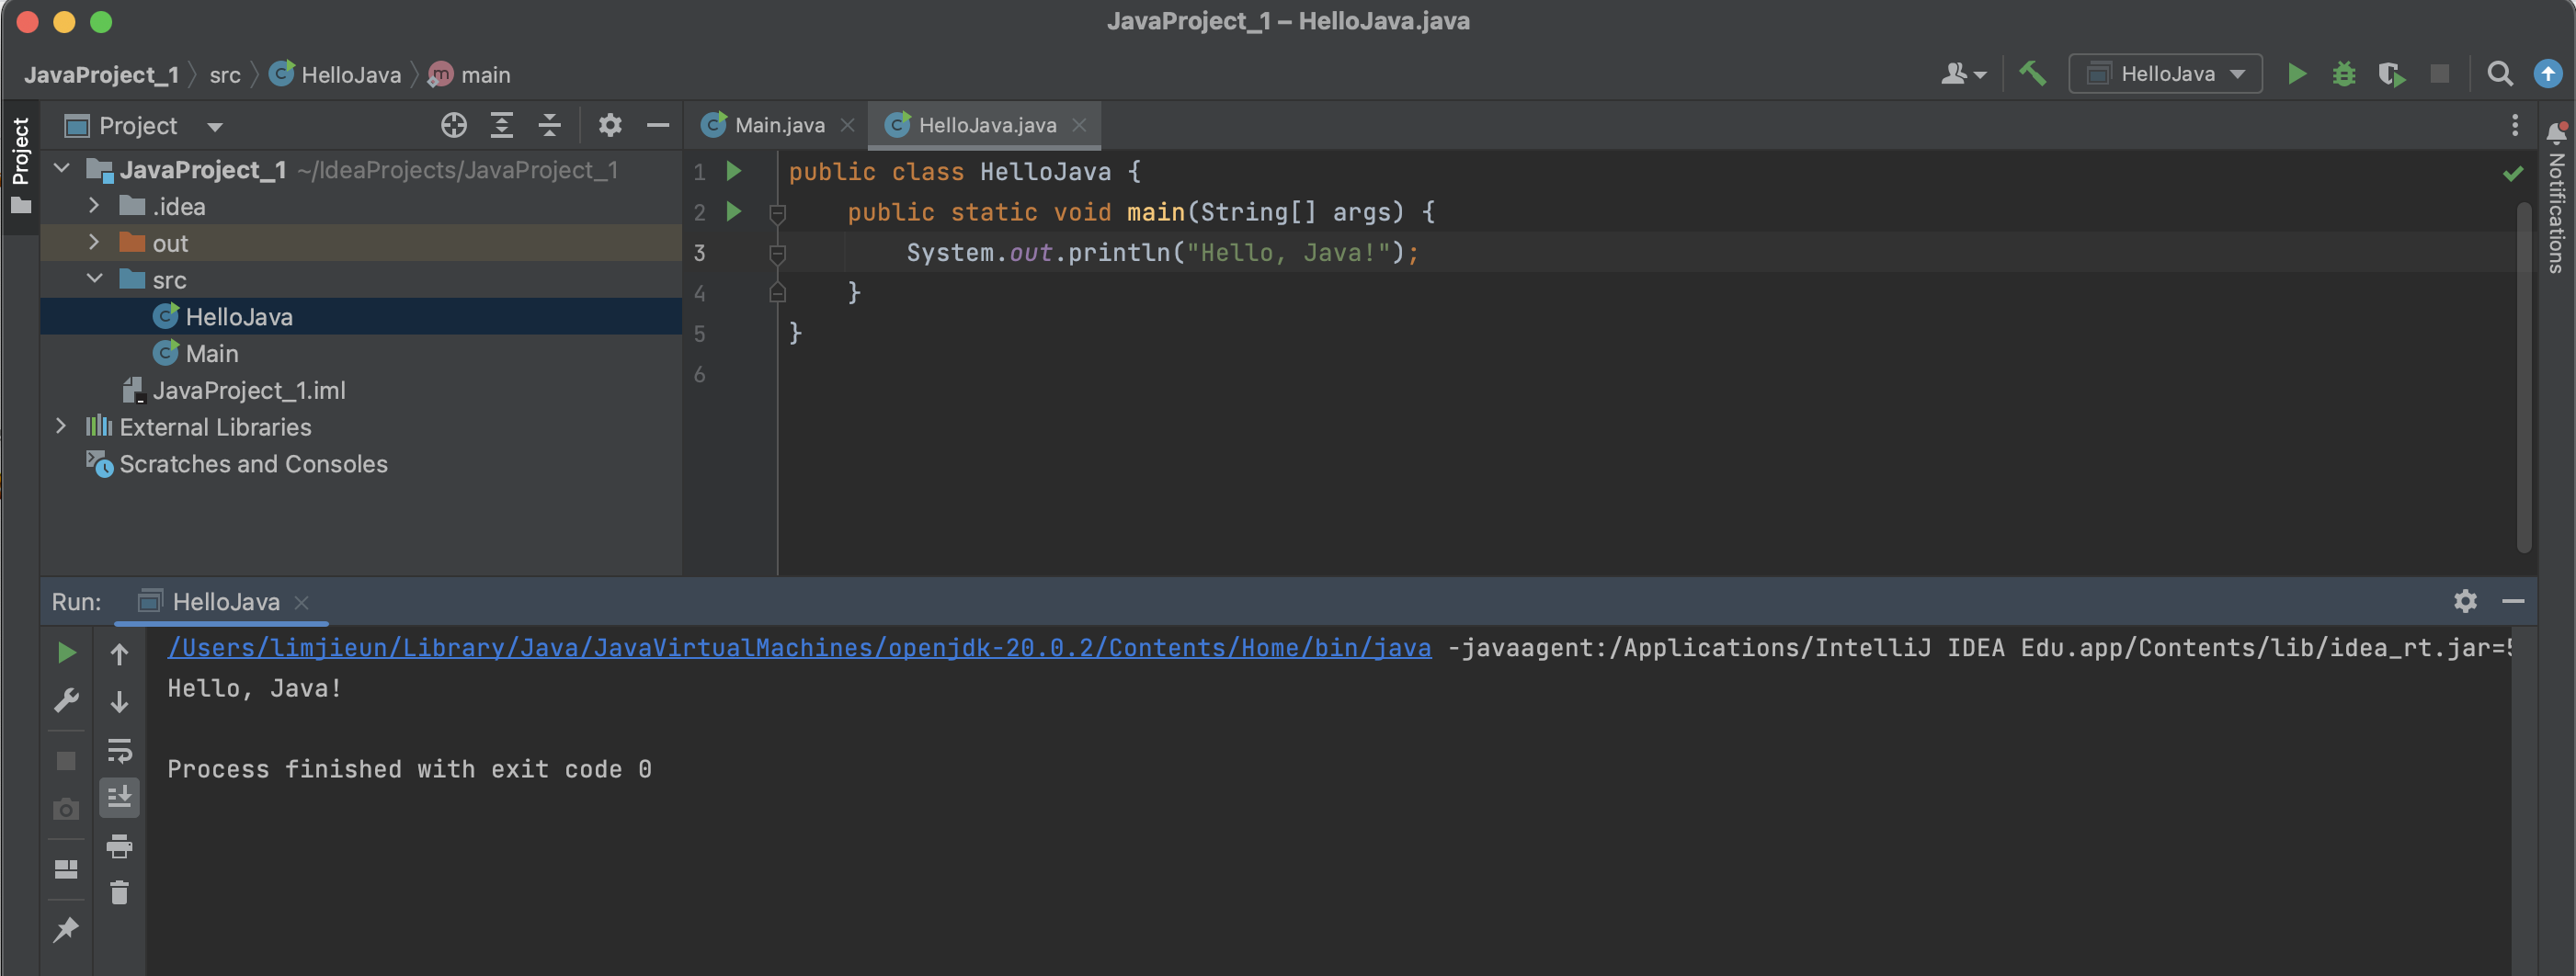
Task: Rerun HelloJava from the Run panel
Action: tap(66, 652)
